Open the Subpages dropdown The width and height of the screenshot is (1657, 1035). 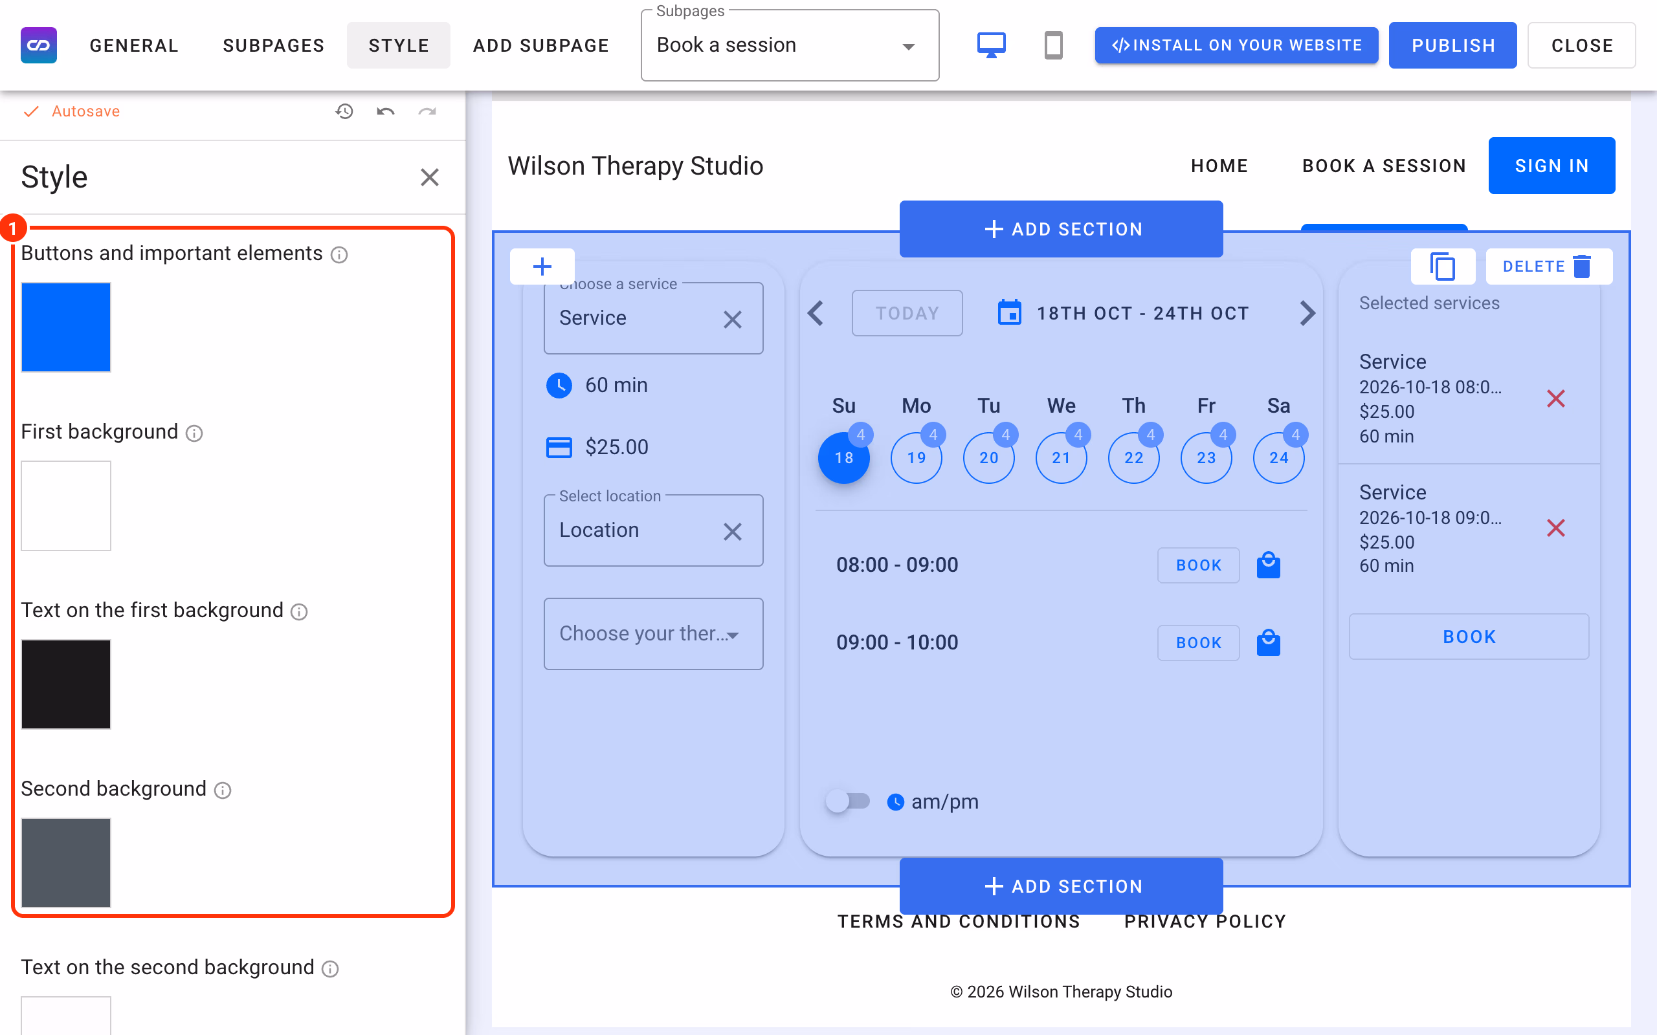[790, 45]
